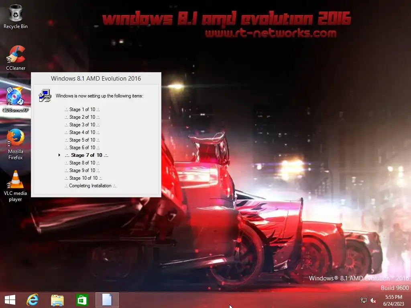Screen dimensions: 411x308
Task: Open the Windows Store taskbar icon
Action: (x=82, y=300)
